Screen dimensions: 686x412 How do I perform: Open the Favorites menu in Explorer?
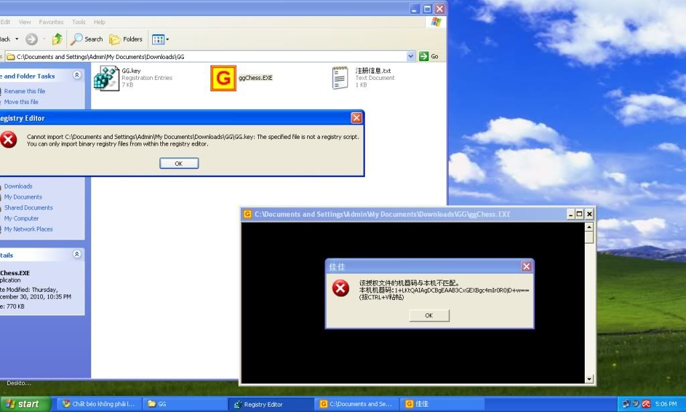51,22
